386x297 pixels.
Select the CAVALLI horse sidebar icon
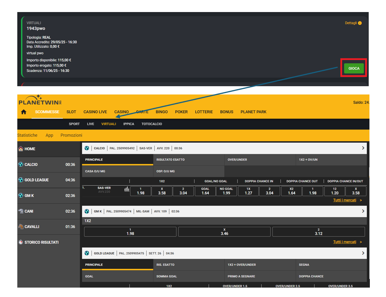coord(21,227)
